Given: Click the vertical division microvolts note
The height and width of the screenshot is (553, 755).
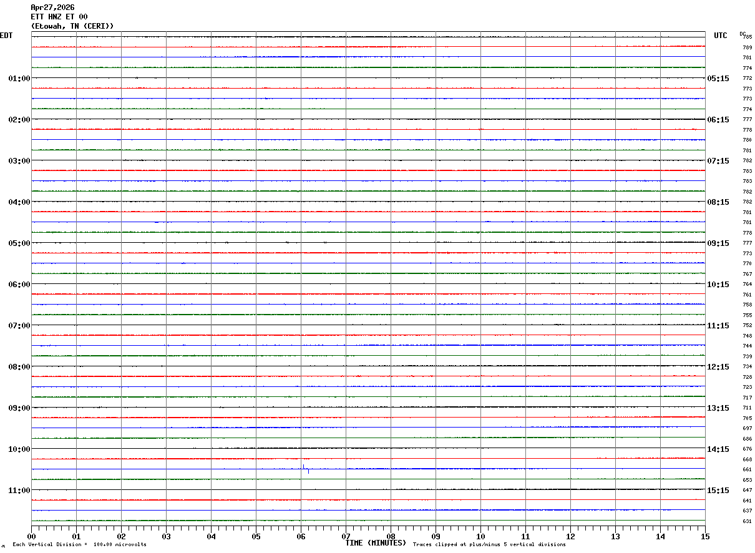Looking at the screenshot, I should point(79,545).
